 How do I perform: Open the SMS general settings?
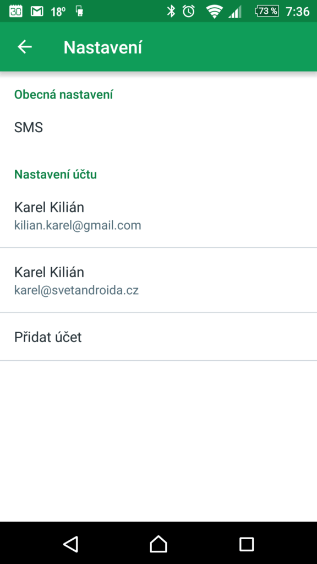158,127
